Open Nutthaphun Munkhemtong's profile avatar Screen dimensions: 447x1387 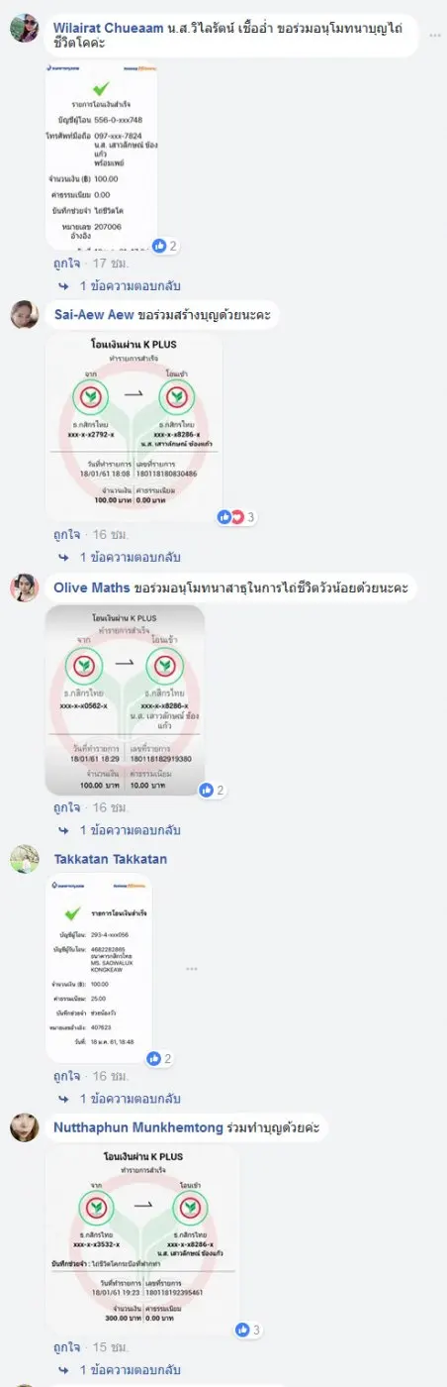point(25,1127)
